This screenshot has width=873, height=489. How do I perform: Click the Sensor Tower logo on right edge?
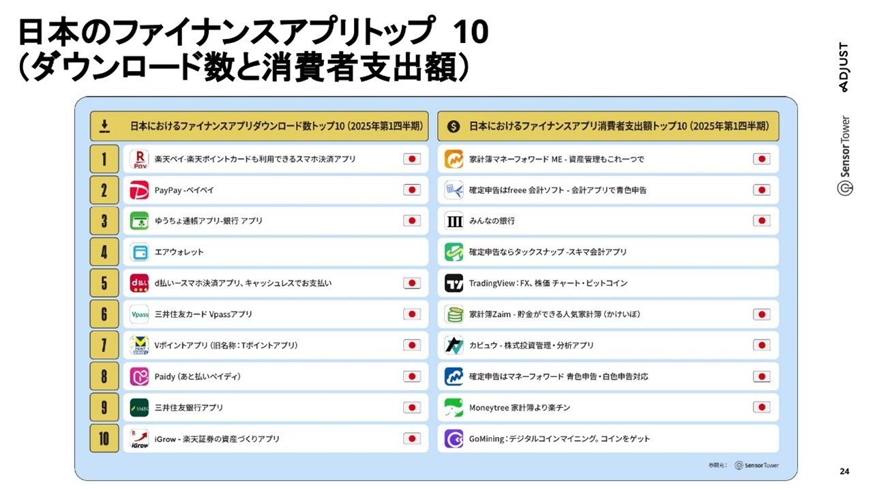(845, 155)
